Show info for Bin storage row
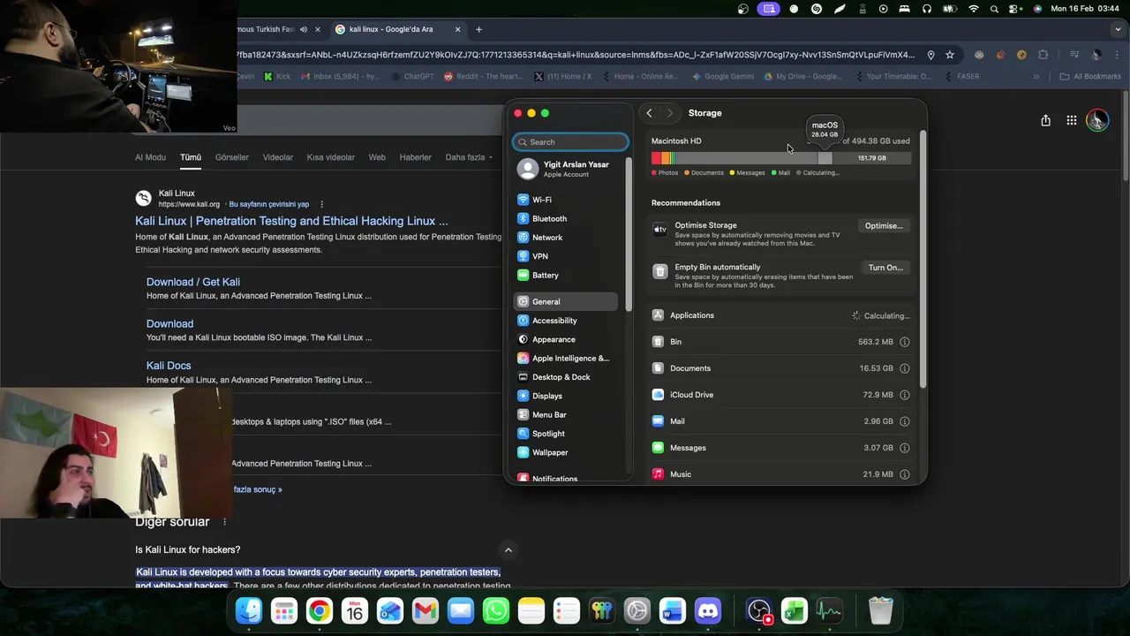 [904, 342]
